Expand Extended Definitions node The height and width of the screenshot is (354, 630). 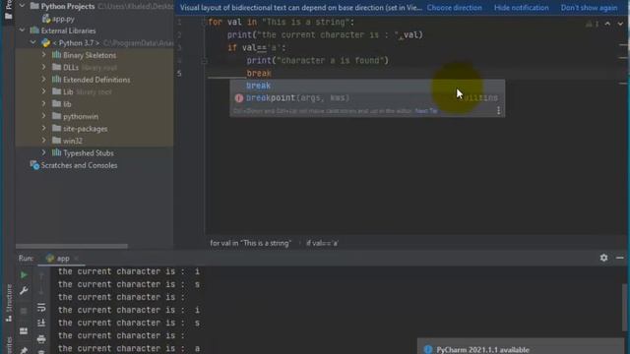(x=43, y=79)
